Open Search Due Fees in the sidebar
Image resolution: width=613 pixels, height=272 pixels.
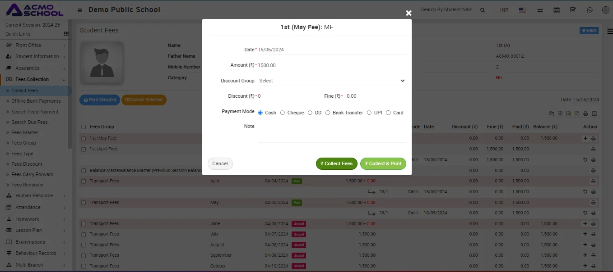pyautogui.click(x=29, y=122)
